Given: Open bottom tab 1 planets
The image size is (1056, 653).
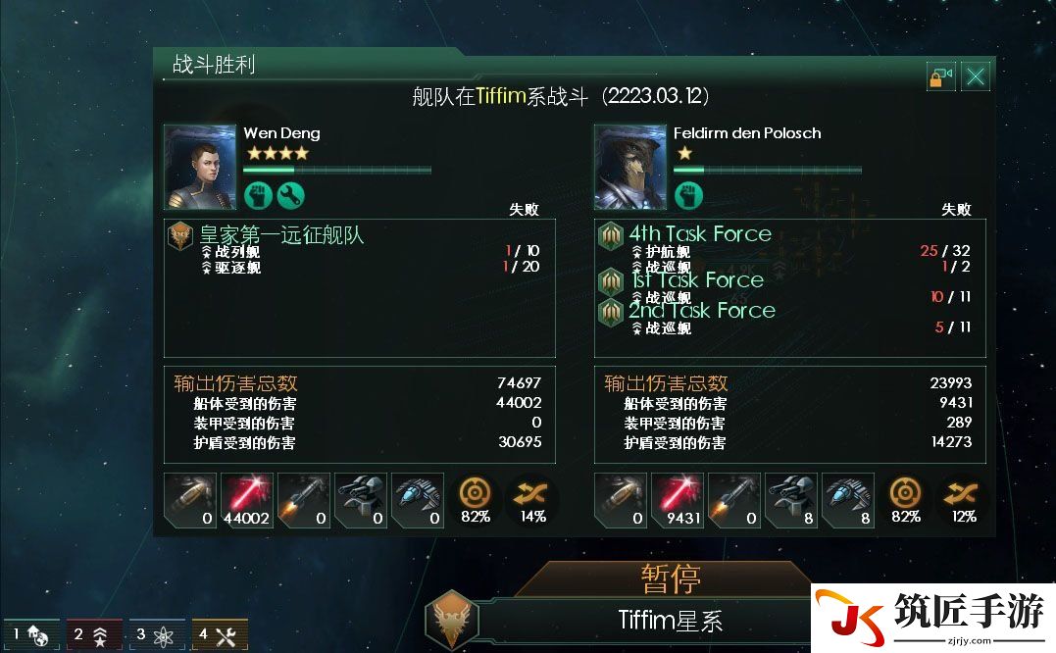Looking at the screenshot, I should tap(31, 634).
